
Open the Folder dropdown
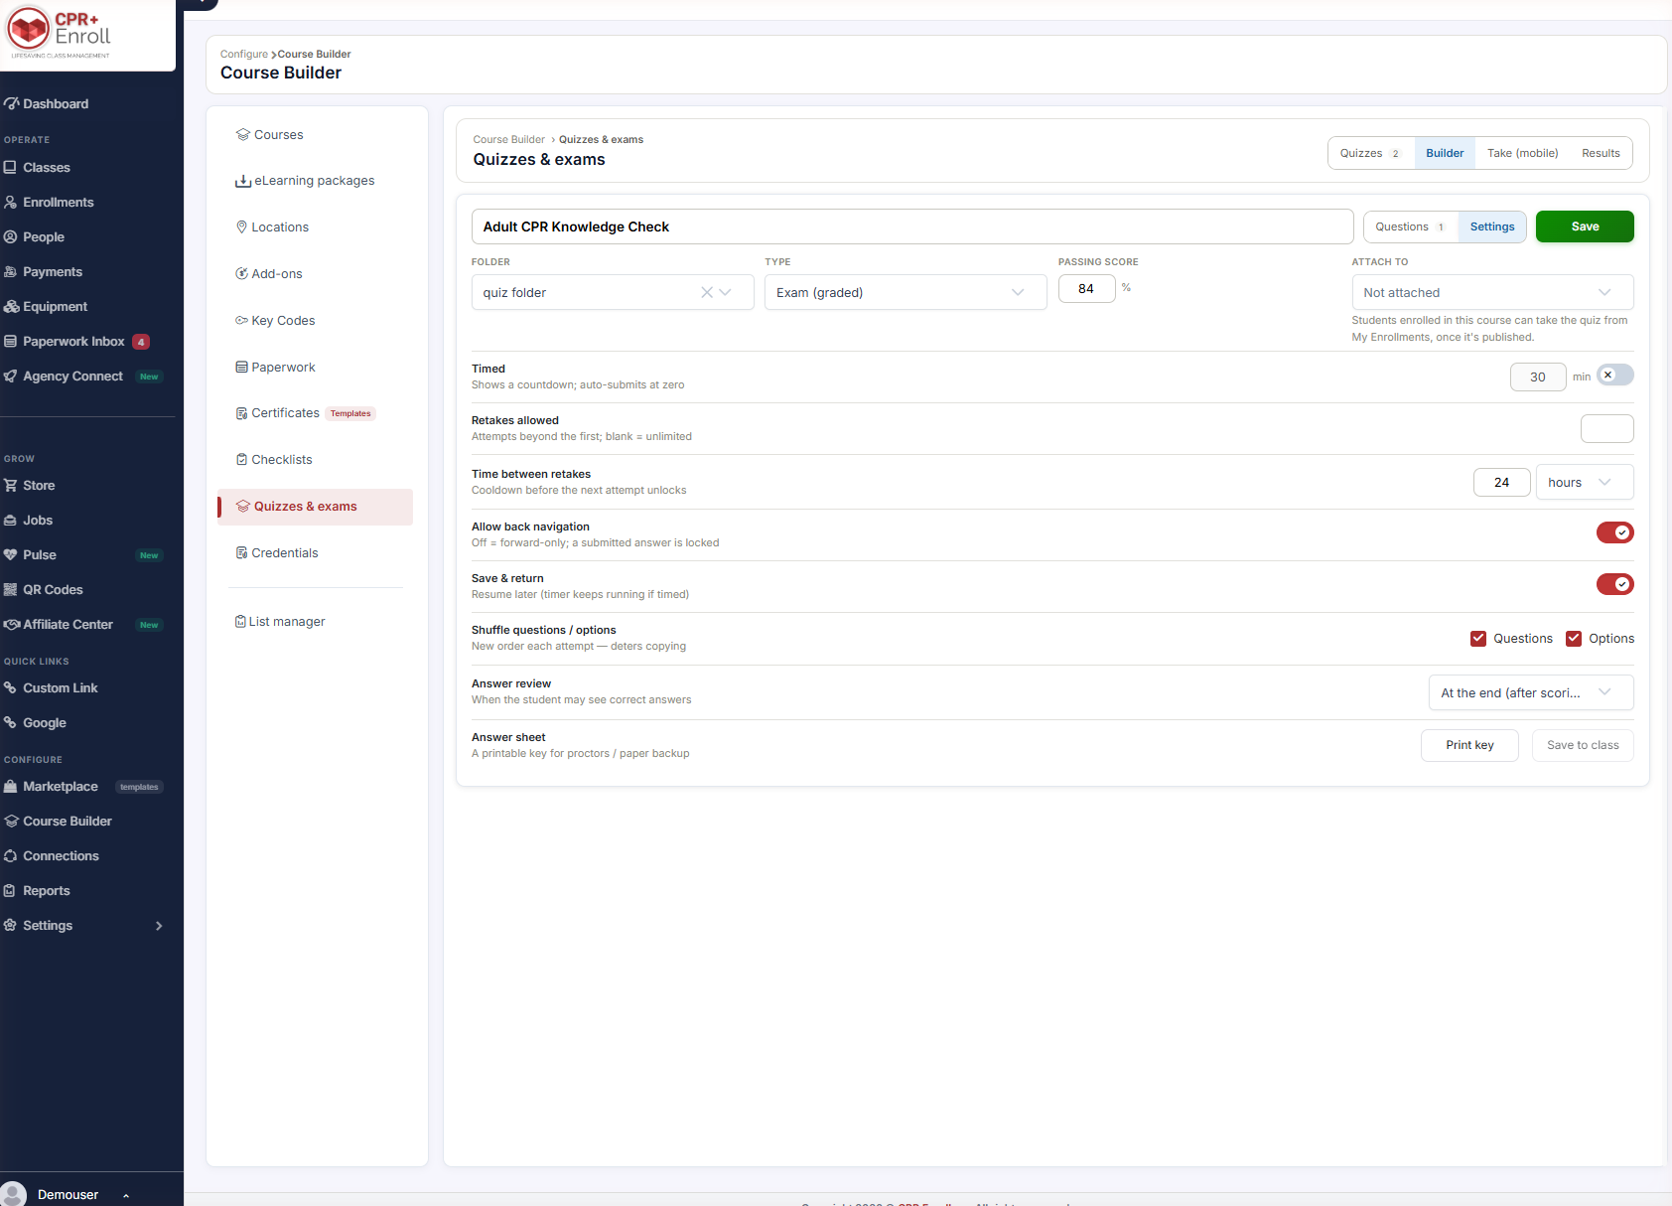click(x=613, y=292)
